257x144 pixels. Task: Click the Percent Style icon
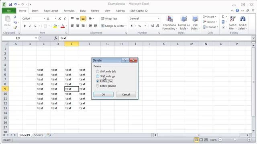pyautogui.click(x=140, y=26)
